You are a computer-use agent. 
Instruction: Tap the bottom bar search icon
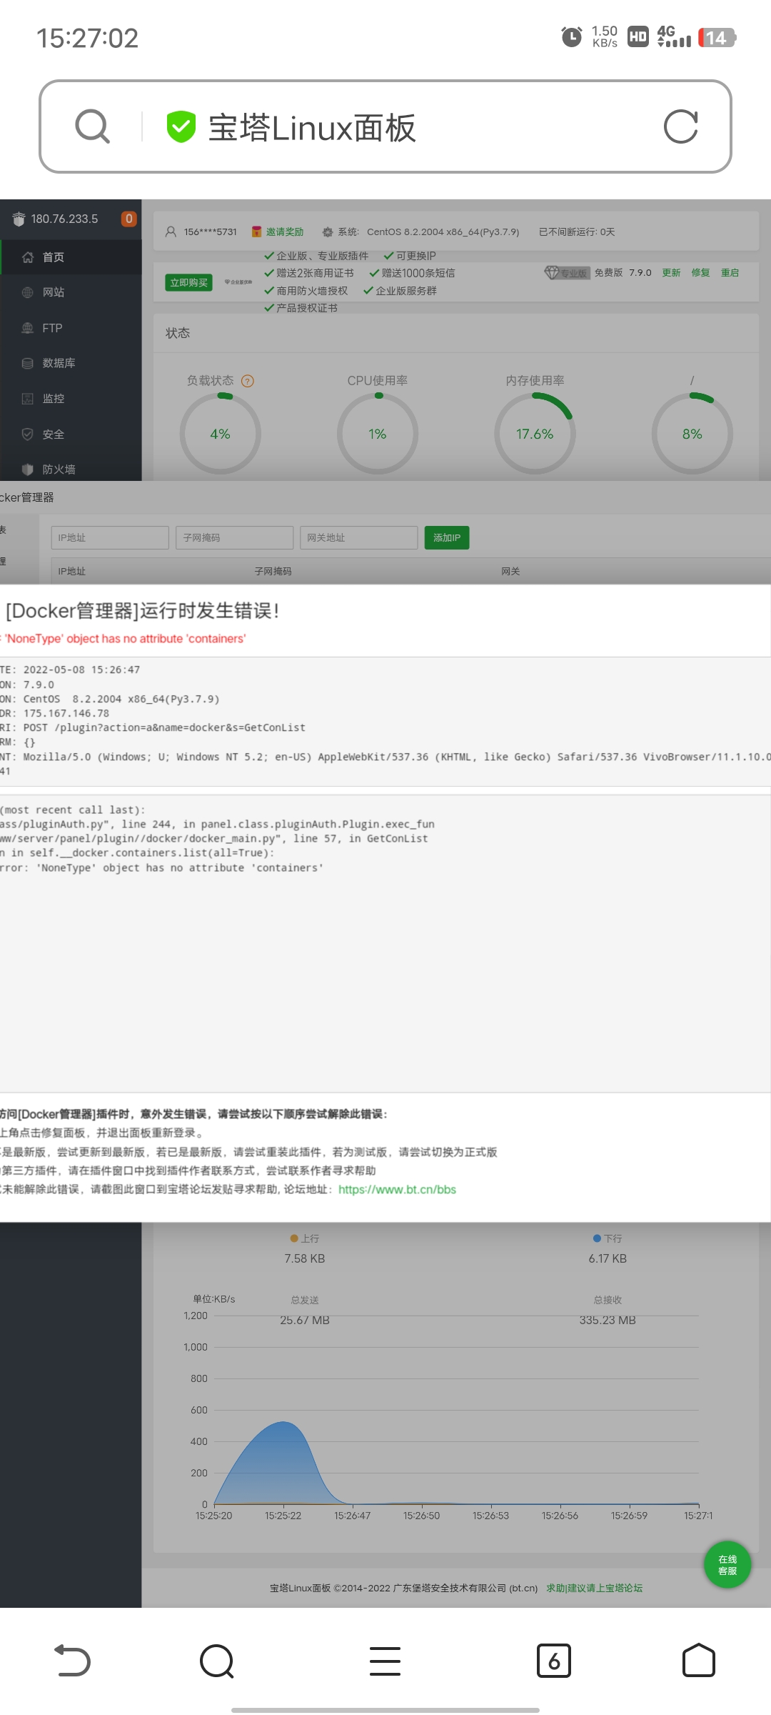point(217,1661)
